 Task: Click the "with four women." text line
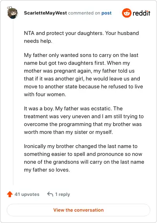[45, 94]
